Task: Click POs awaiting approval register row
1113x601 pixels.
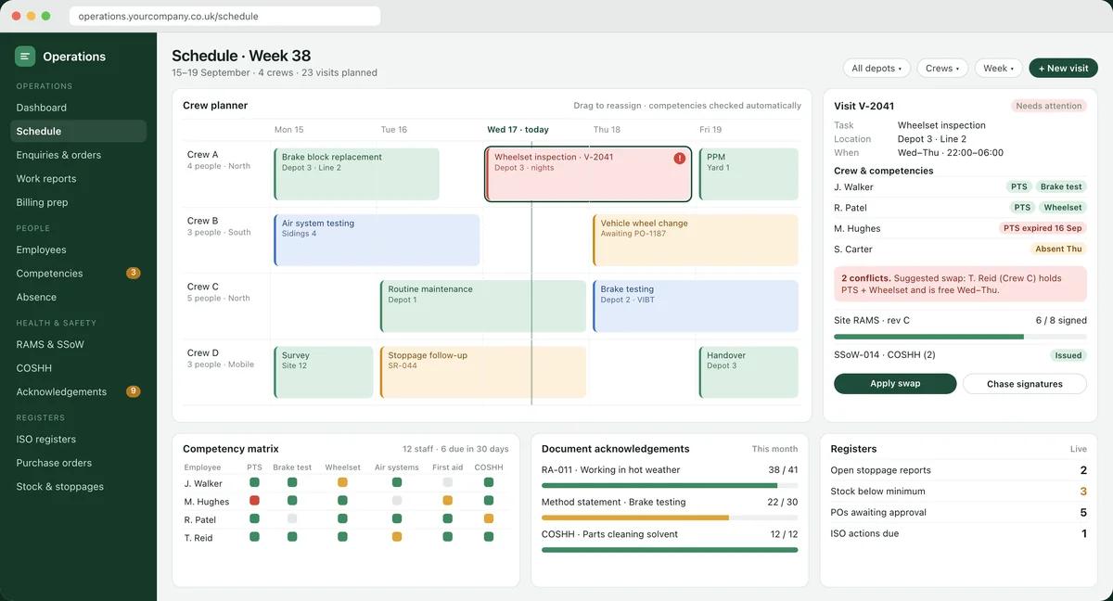Action: point(958,513)
